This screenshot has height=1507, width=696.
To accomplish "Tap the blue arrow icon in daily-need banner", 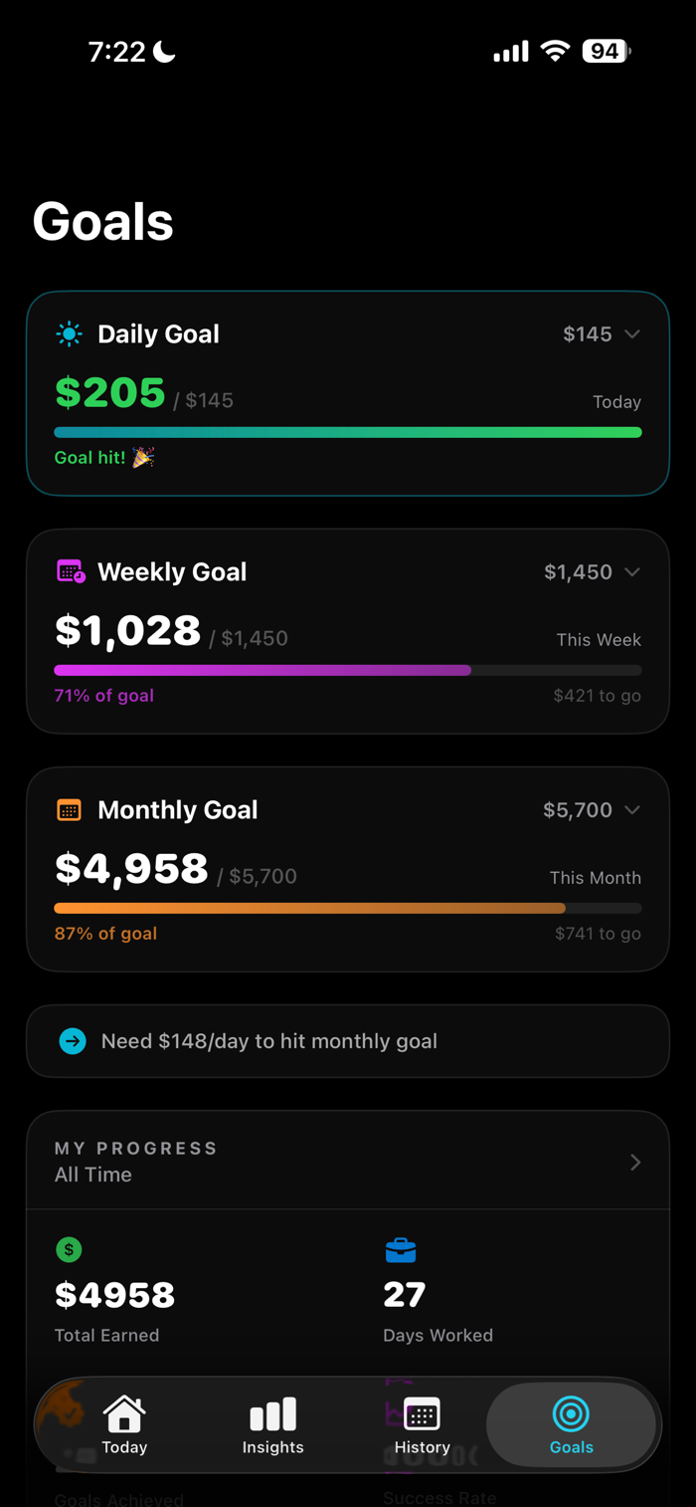I will click(73, 1041).
